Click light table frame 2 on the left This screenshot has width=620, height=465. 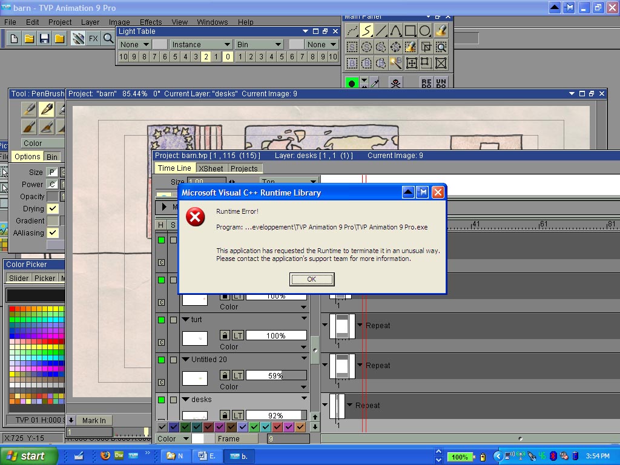coord(206,56)
